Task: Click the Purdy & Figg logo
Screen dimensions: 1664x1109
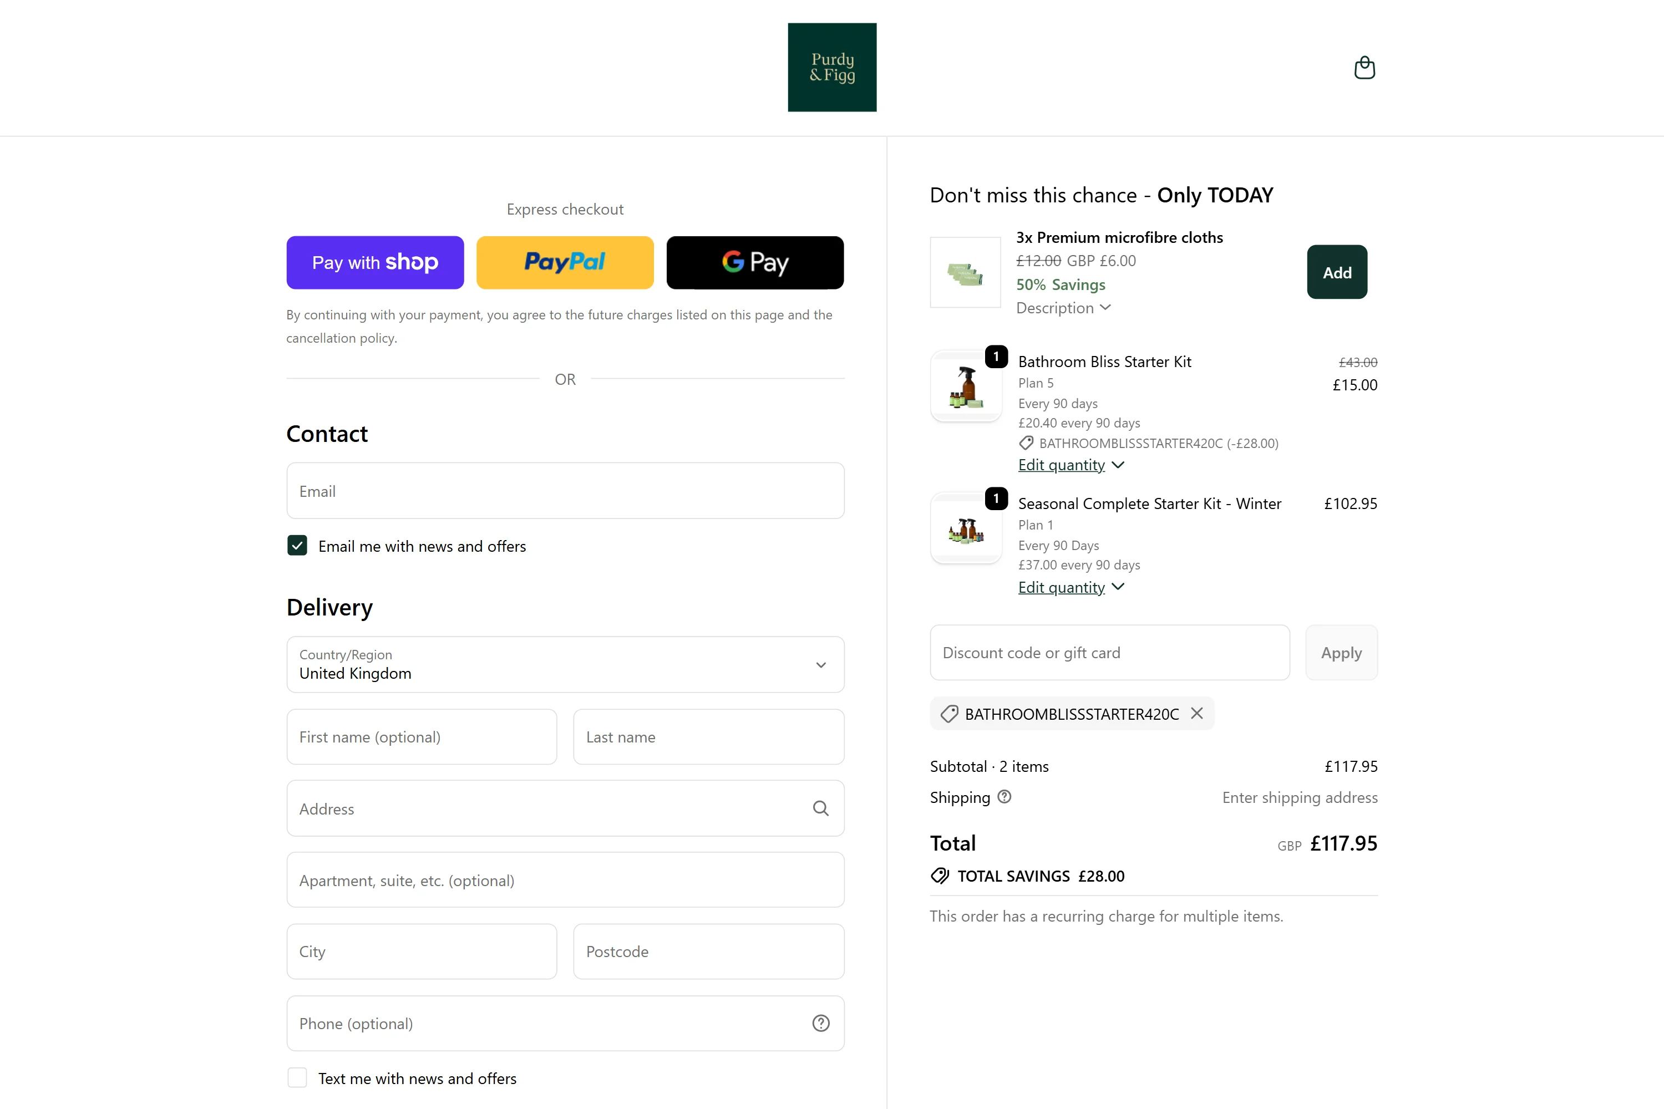Action: pos(832,67)
